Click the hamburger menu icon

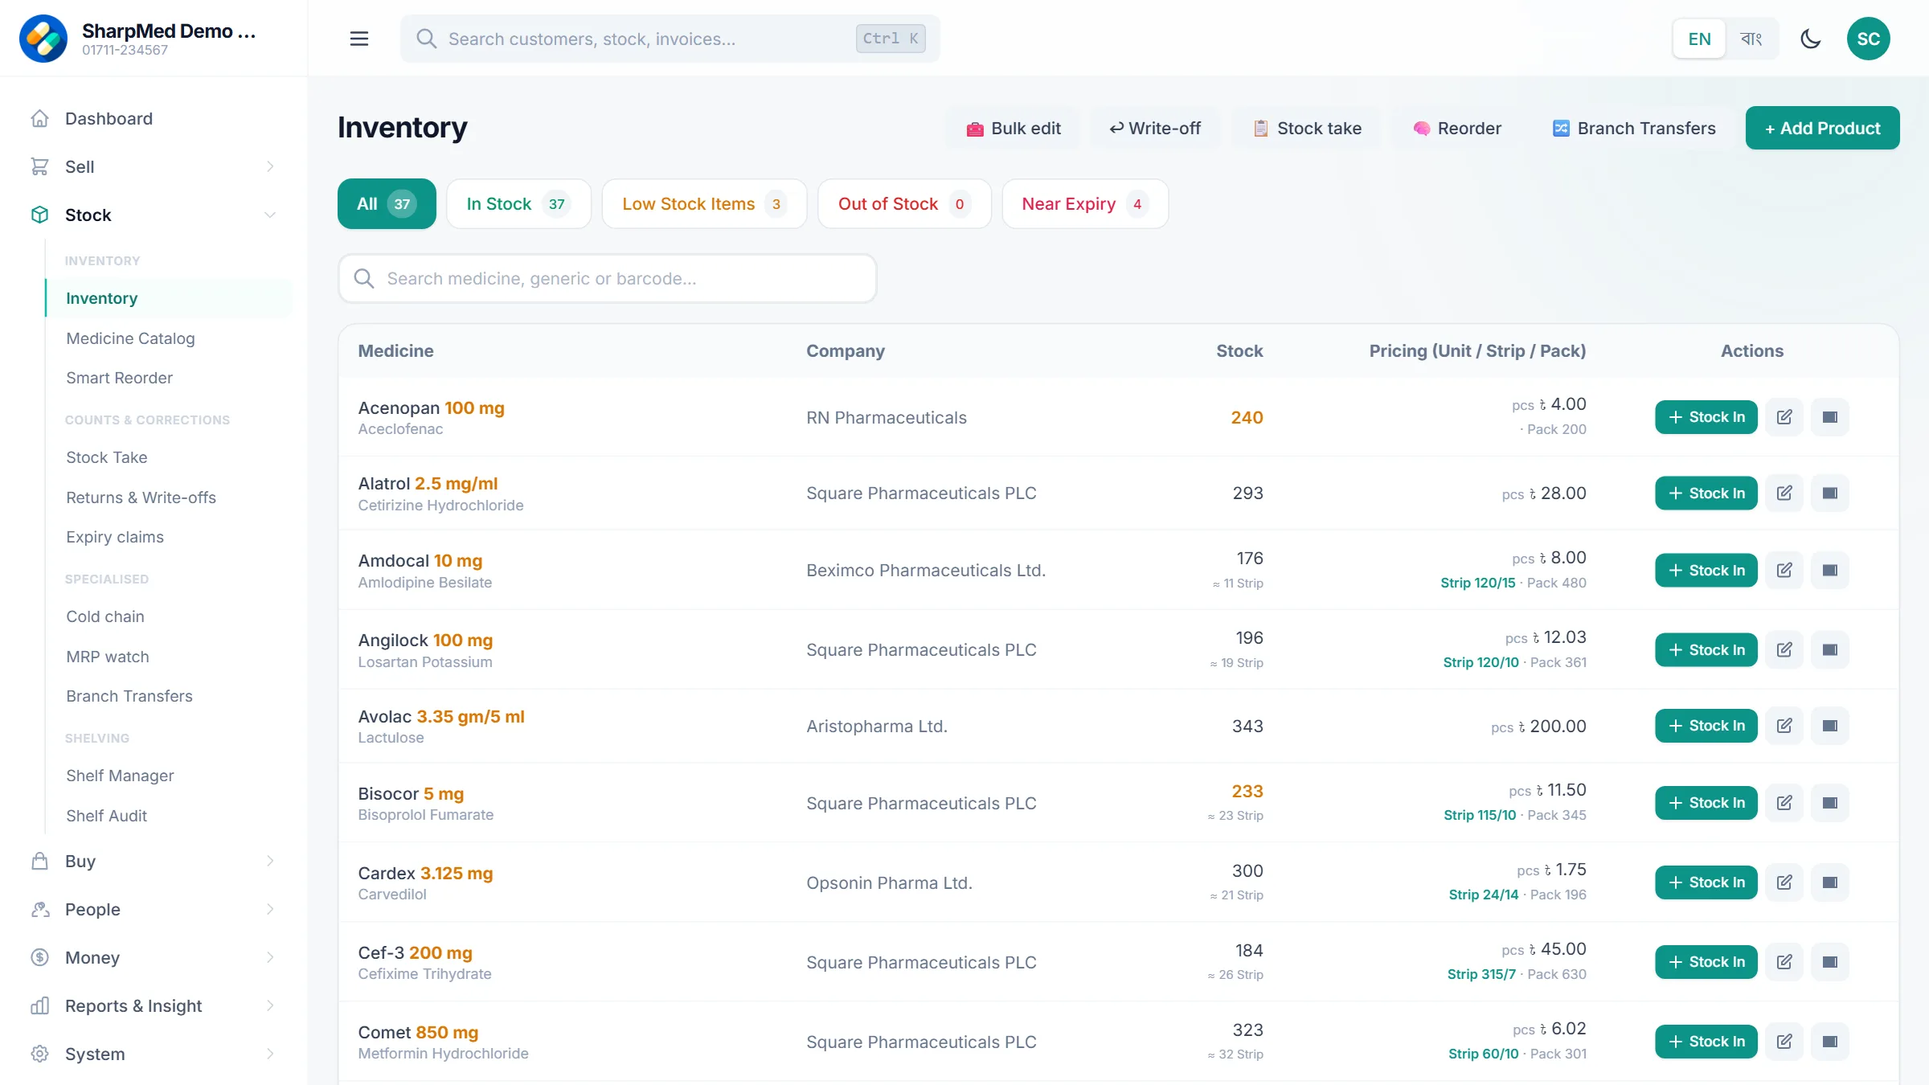[359, 39]
